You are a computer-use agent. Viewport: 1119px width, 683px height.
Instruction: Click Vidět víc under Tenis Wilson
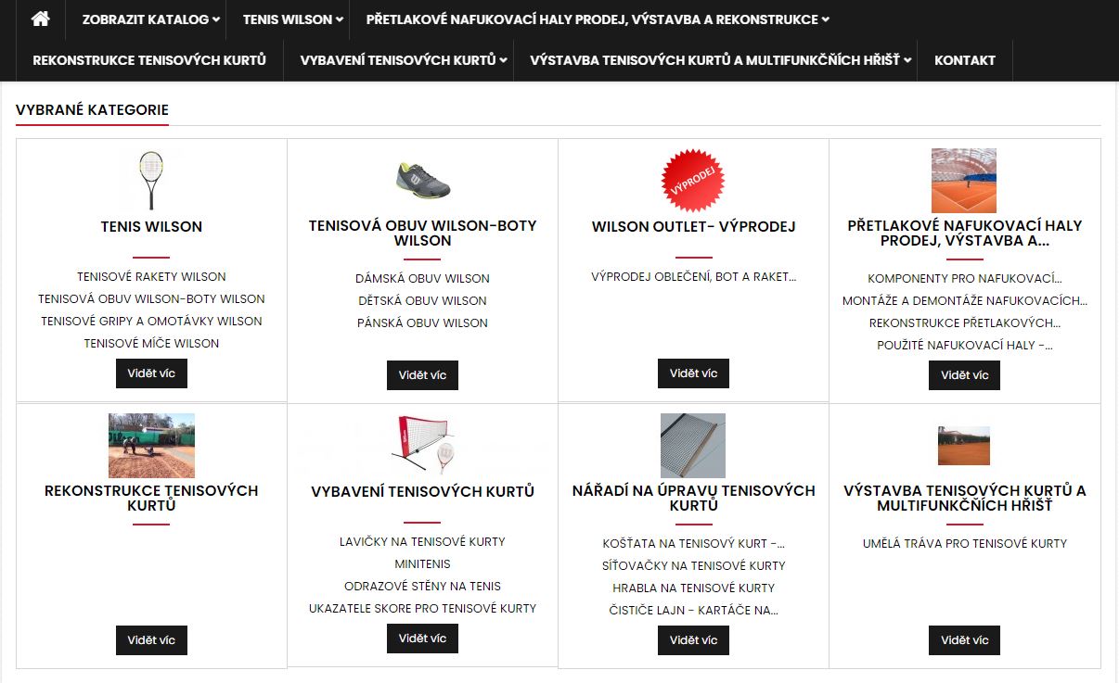click(151, 373)
